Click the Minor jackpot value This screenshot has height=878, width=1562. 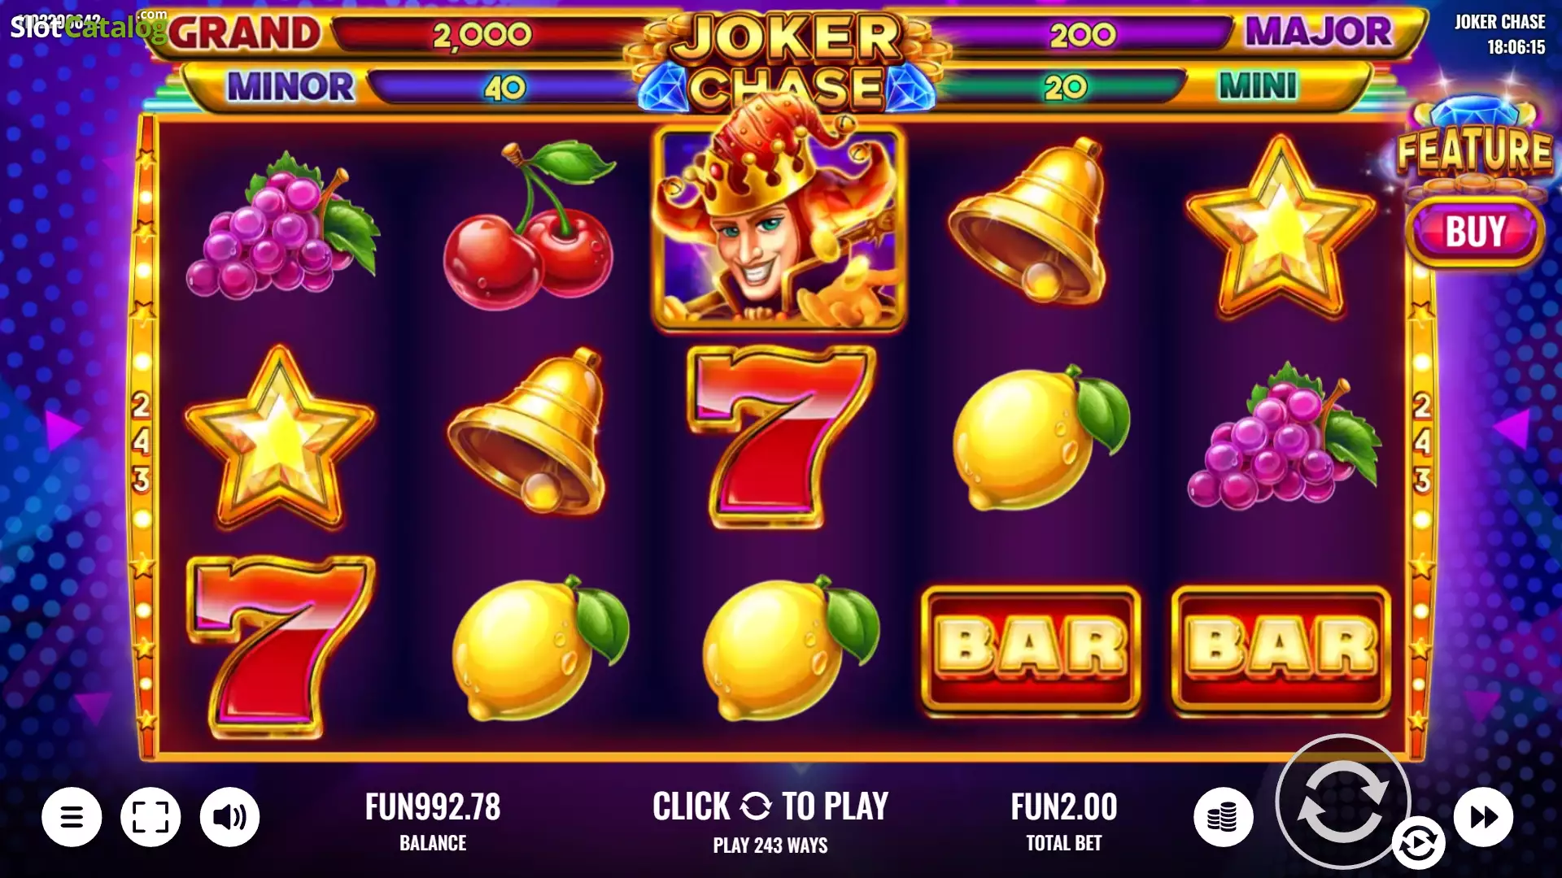point(504,87)
